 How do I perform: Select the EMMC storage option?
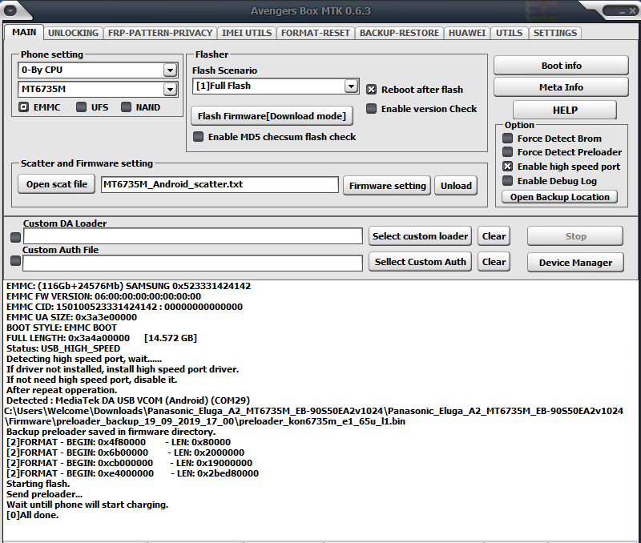pos(24,107)
